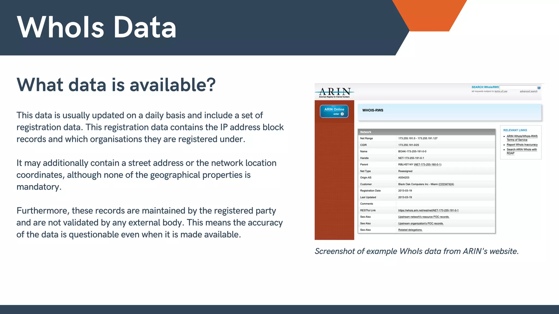
Task: Click the Handle value NET-173-255-191-0-1
Action: (411, 158)
